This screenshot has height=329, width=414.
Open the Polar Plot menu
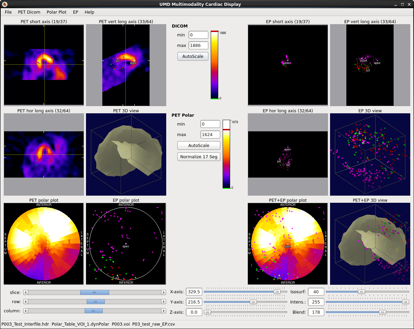56,12
